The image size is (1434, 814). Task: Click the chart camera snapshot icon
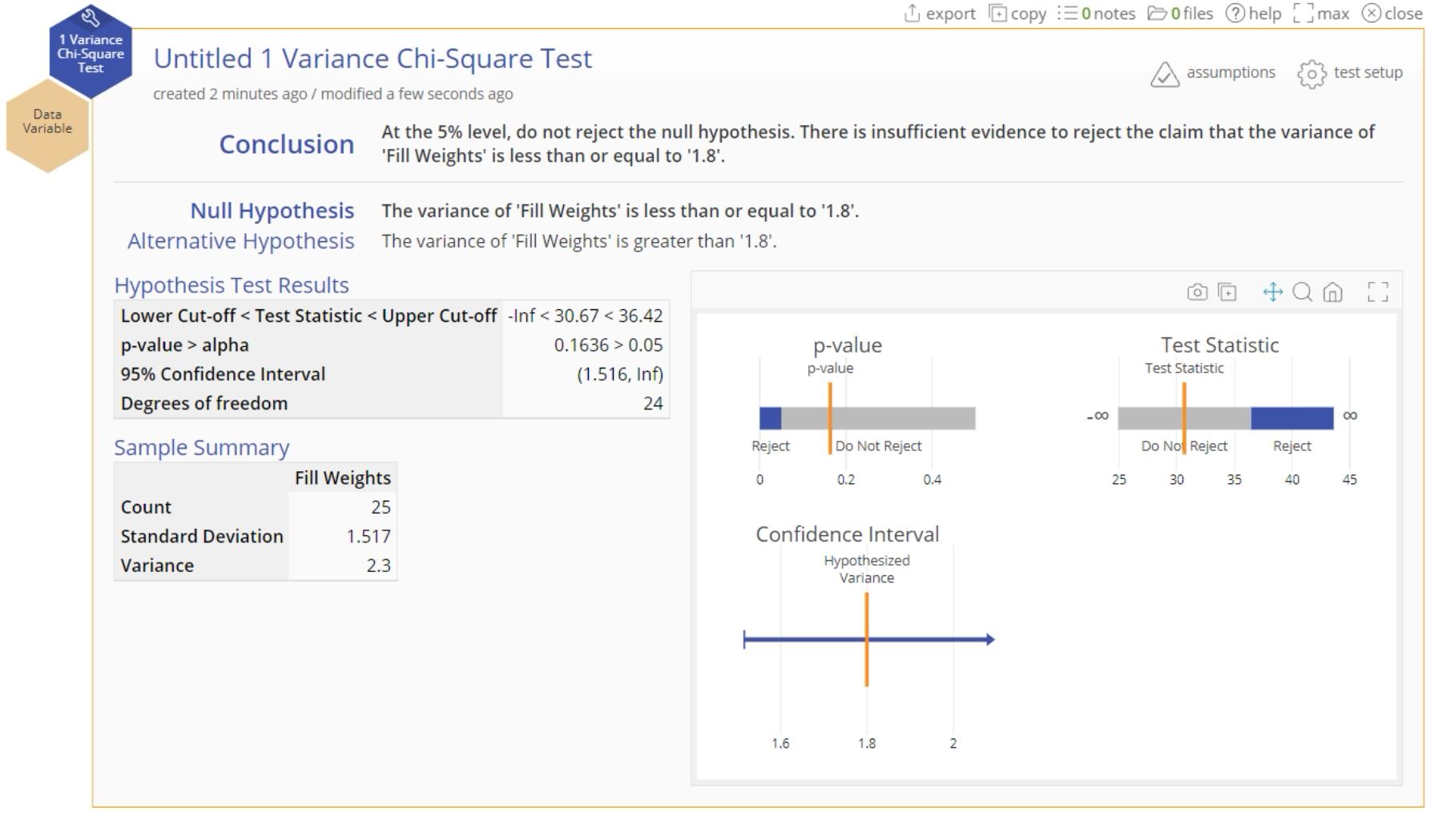point(1197,292)
